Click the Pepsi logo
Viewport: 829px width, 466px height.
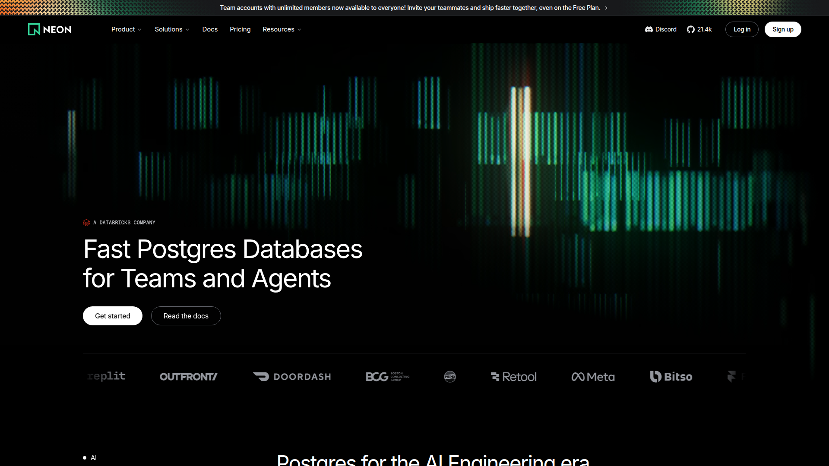coord(450,377)
